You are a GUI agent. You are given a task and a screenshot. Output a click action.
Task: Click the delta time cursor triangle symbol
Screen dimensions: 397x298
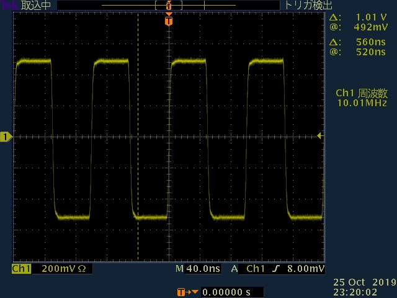(x=334, y=42)
